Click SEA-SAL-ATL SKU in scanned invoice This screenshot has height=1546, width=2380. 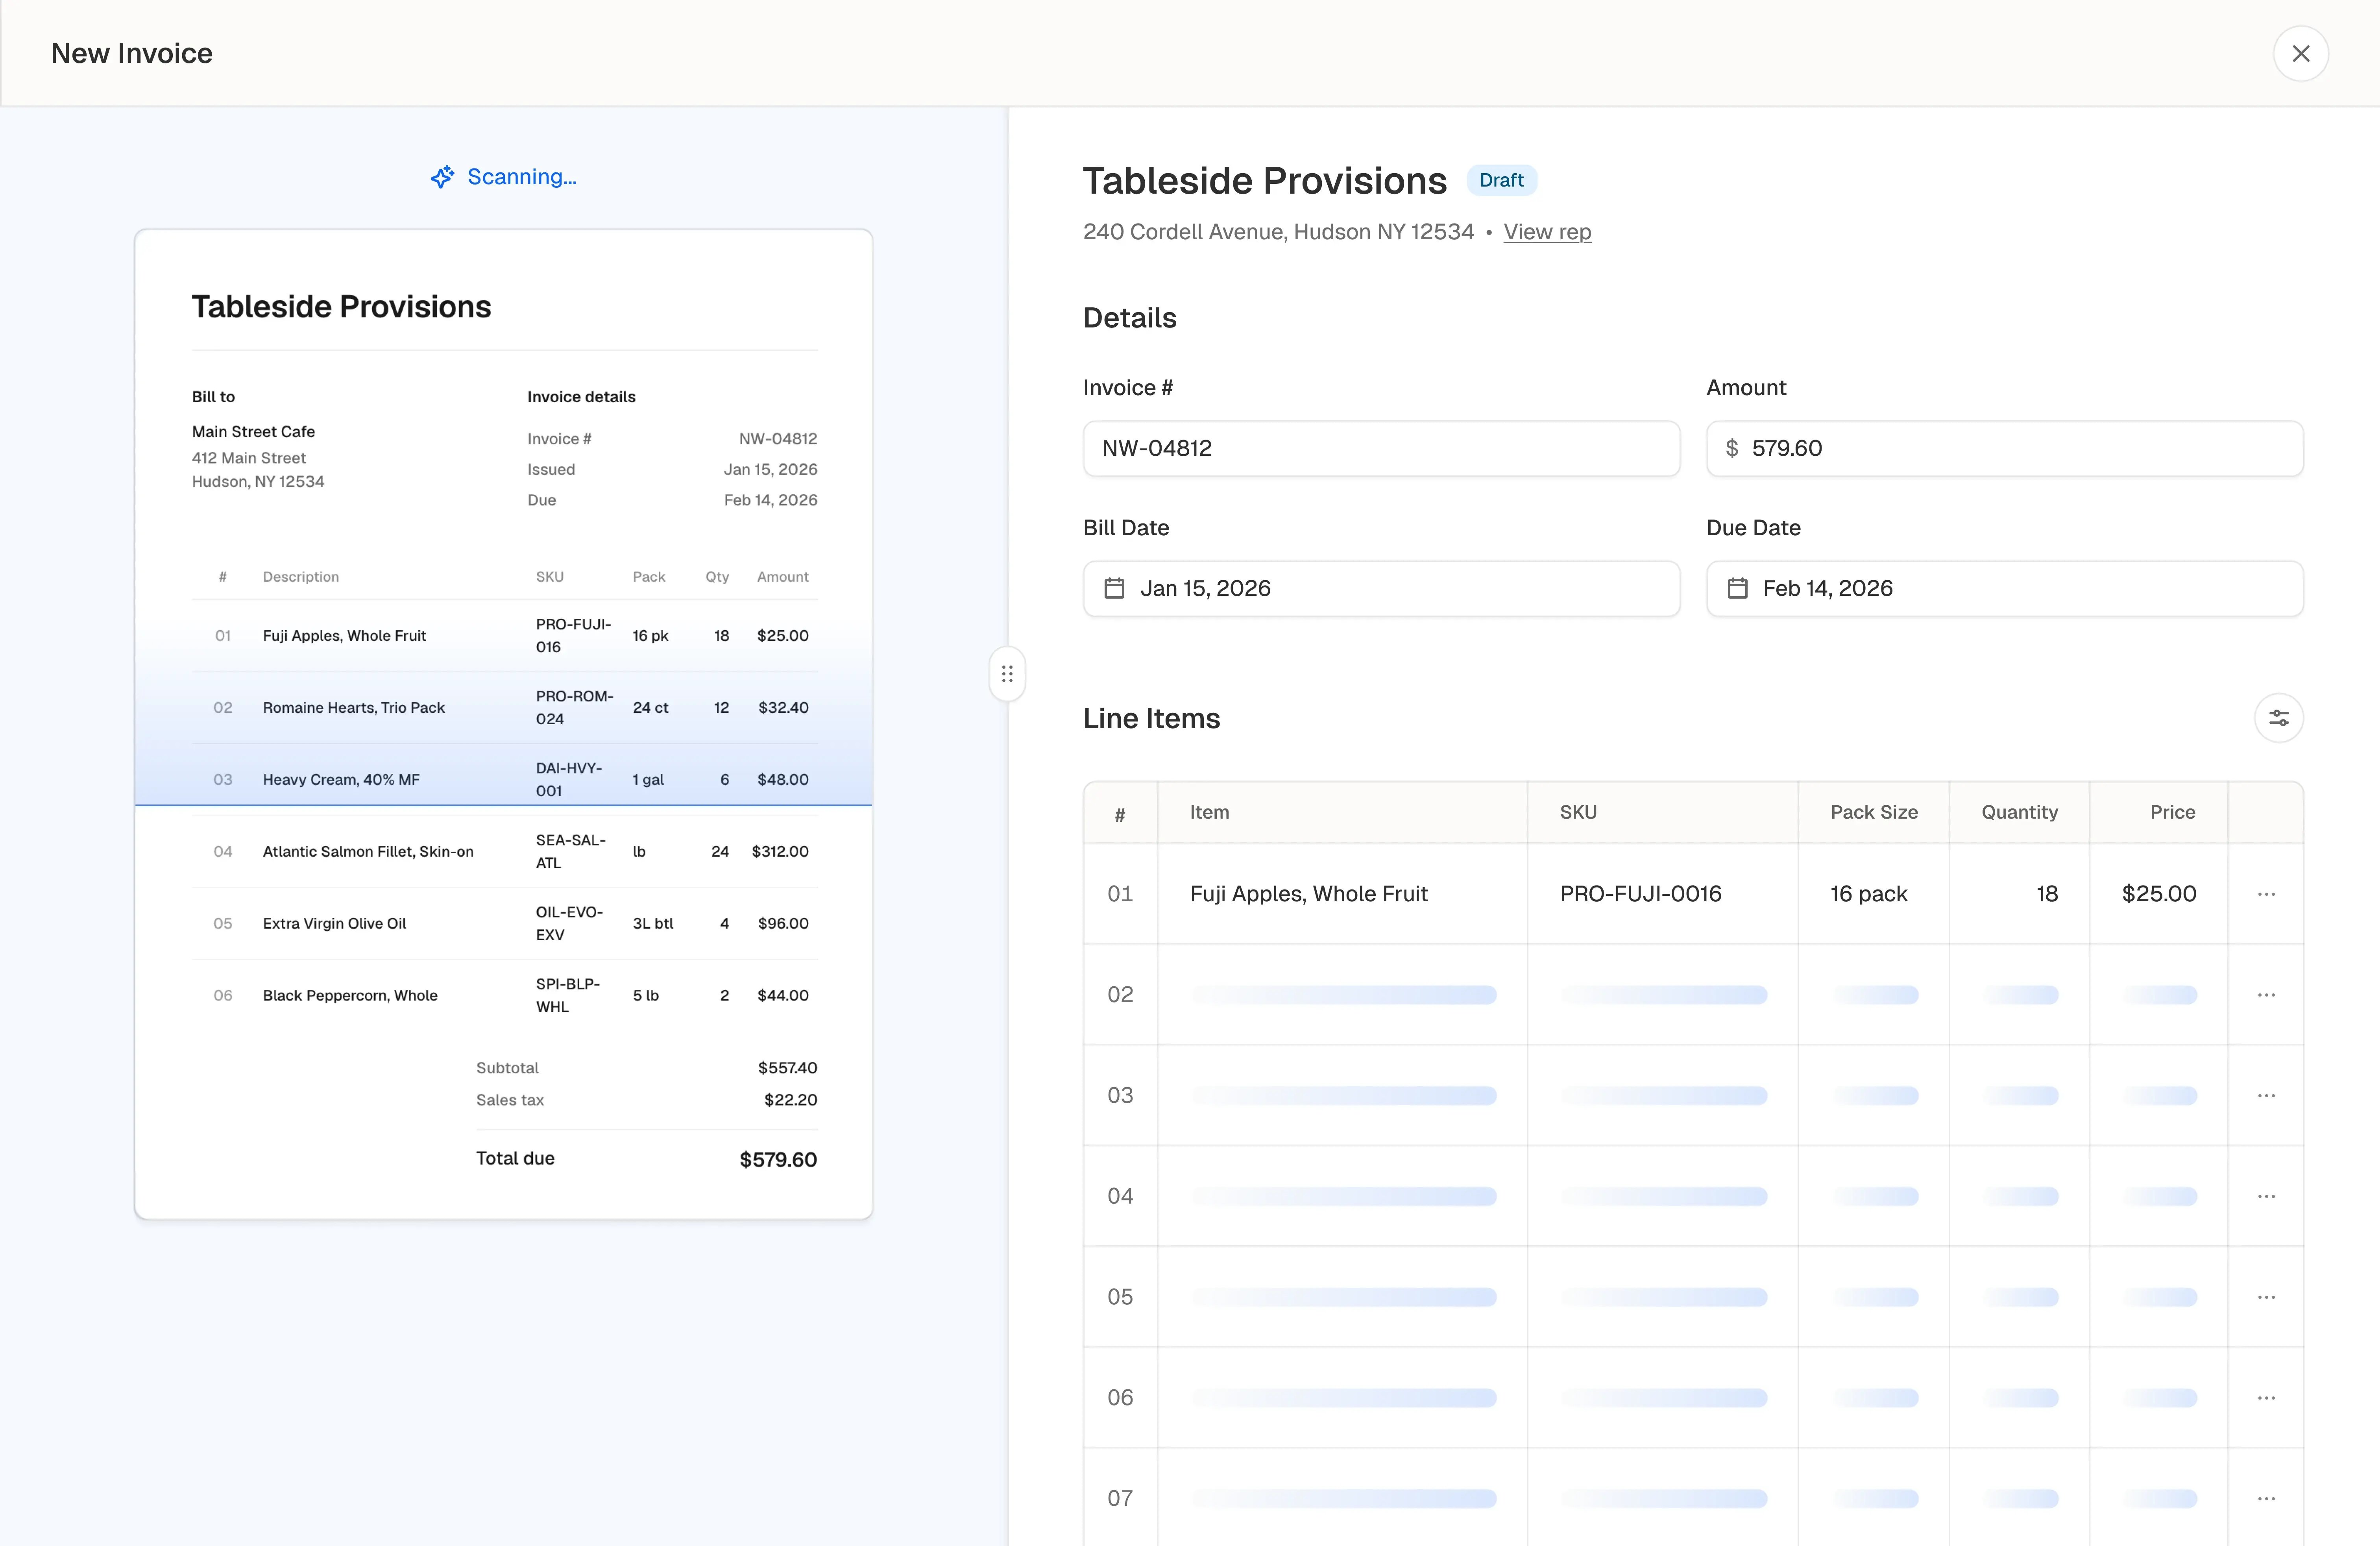point(571,852)
